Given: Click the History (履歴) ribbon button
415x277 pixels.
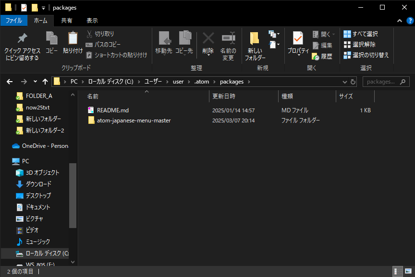Looking at the screenshot, I should (x=322, y=56).
